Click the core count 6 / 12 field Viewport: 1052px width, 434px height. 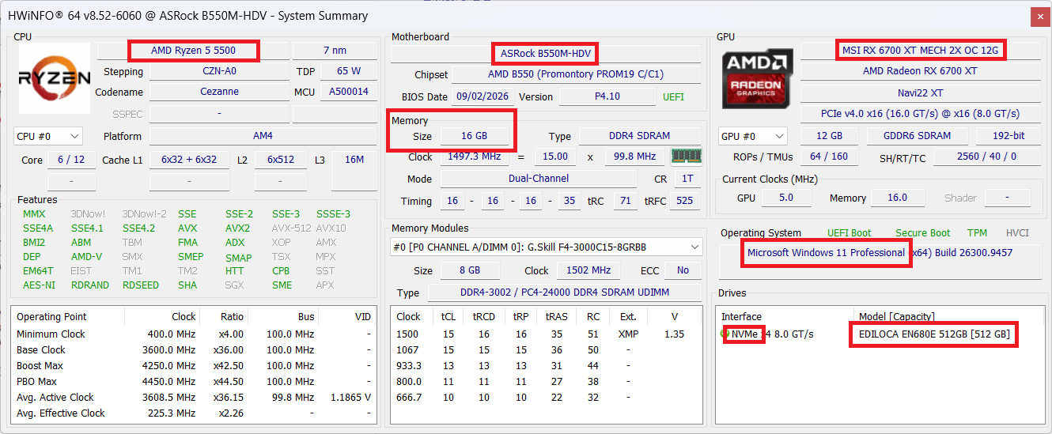click(71, 160)
